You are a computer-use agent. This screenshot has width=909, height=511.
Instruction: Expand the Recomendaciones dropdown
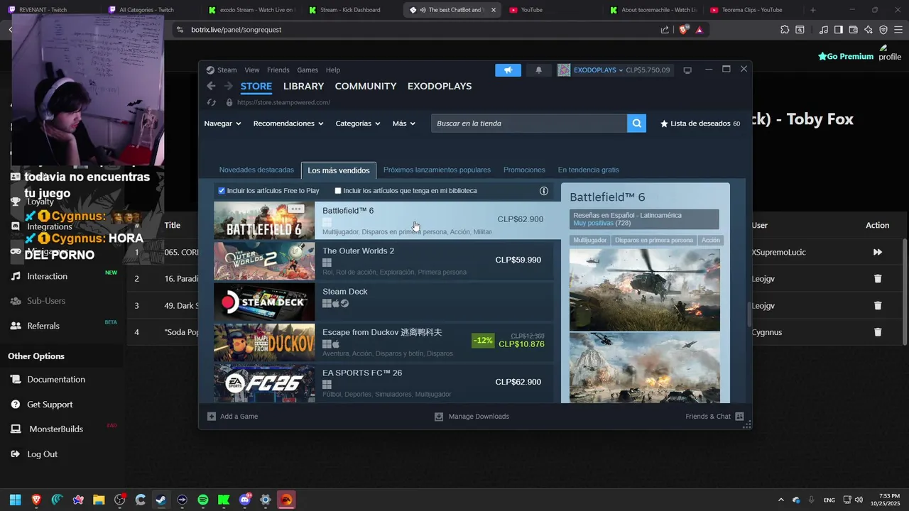288,123
